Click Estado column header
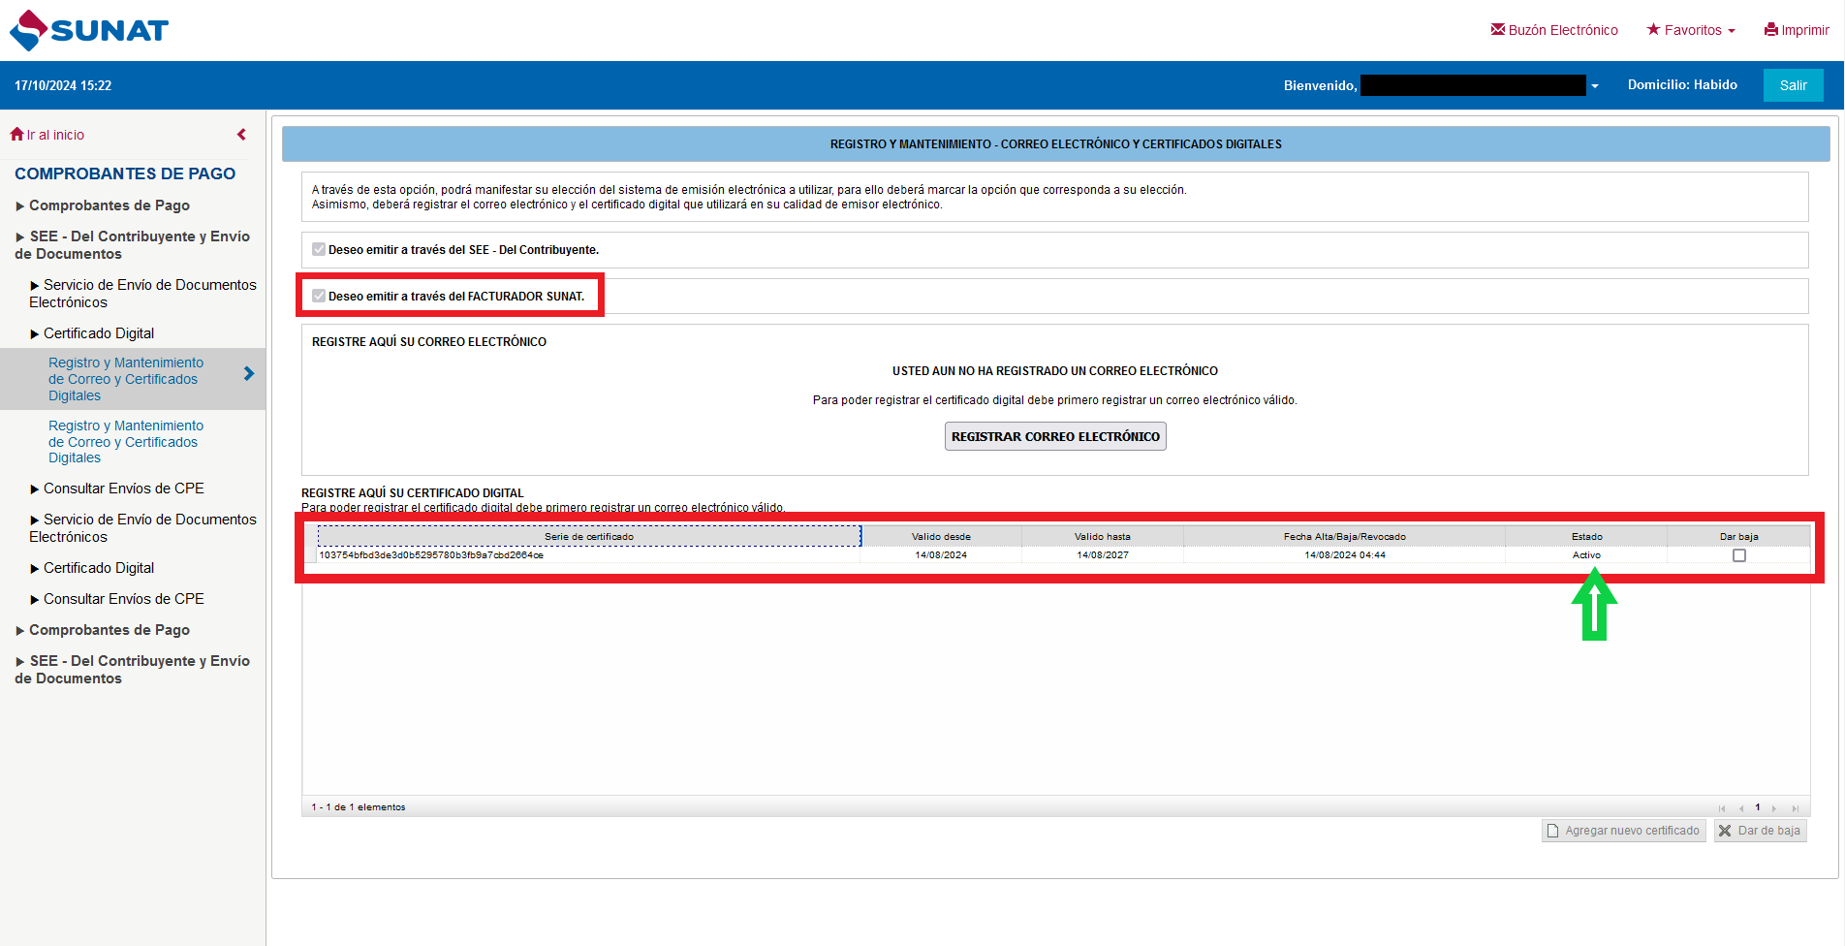 coord(1586,536)
